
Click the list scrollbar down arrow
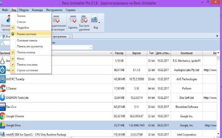point(218,134)
